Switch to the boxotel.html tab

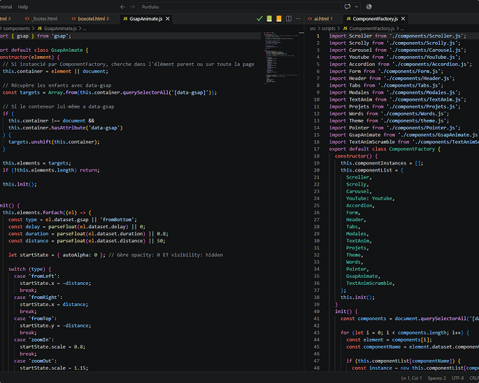[90, 19]
